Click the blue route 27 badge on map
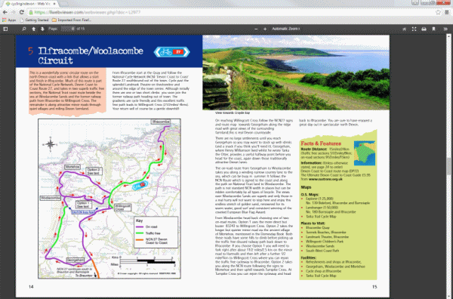Viewport: 453px width, 299px height. click(140, 185)
